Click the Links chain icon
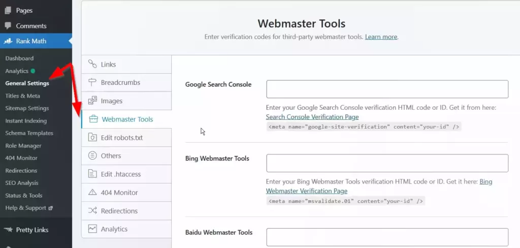The width and height of the screenshot is (520, 248). click(92, 64)
